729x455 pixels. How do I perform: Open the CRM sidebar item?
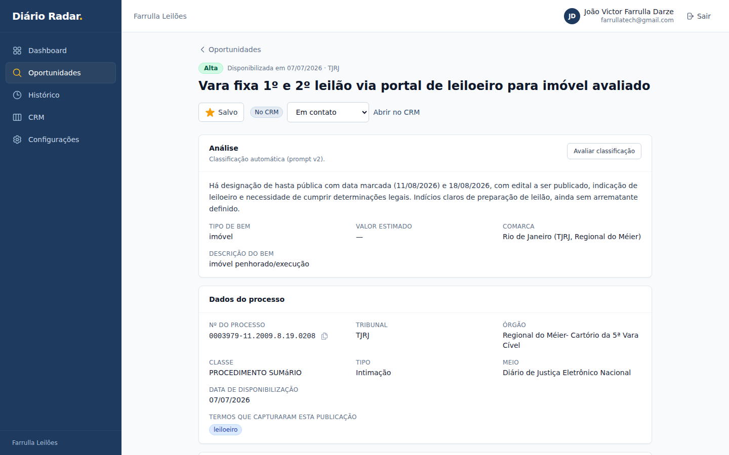point(61,117)
